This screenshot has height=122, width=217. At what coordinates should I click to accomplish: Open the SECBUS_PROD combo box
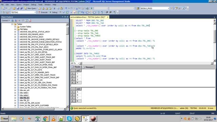[169, 8]
